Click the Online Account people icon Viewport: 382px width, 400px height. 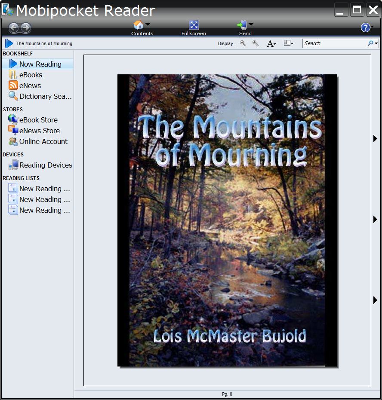(13, 141)
